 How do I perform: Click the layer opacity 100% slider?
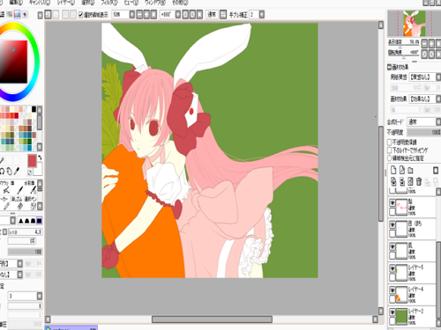pos(424,133)
